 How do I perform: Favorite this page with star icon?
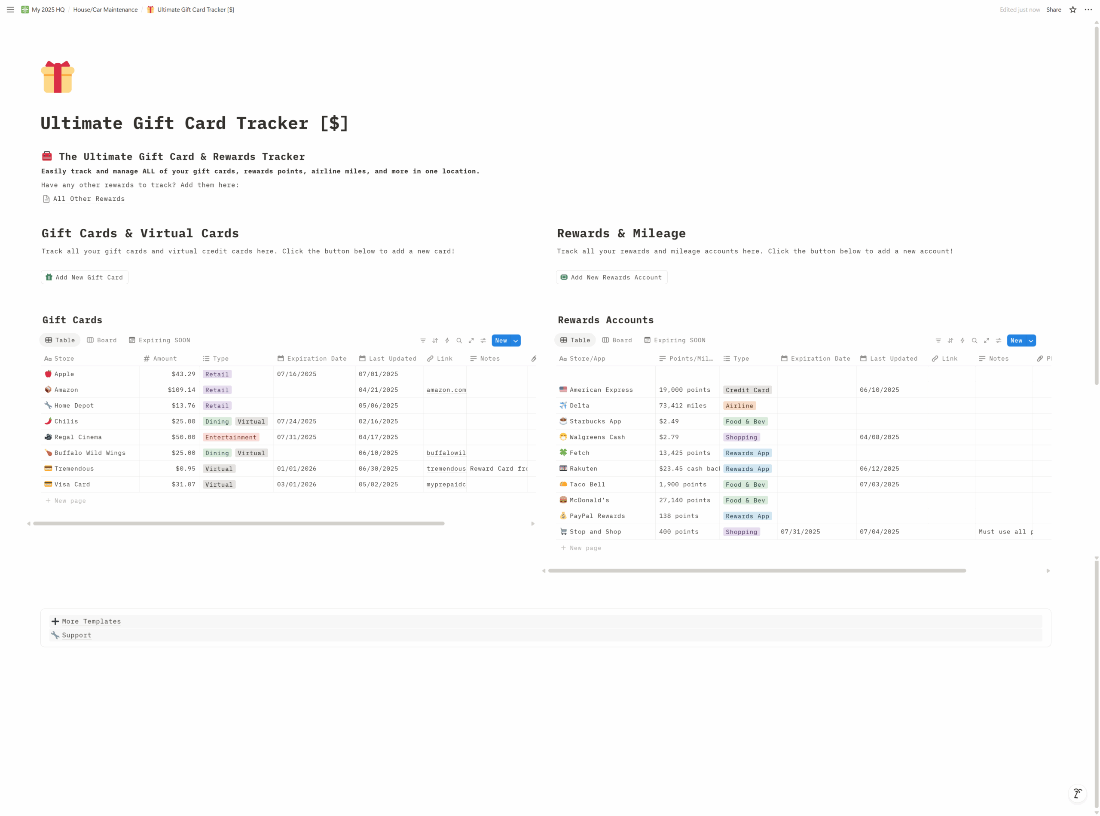pos(1073,9)
